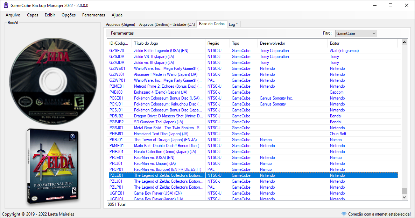Open the Arquivo menu
415x218 pixels.
[13, 15]
